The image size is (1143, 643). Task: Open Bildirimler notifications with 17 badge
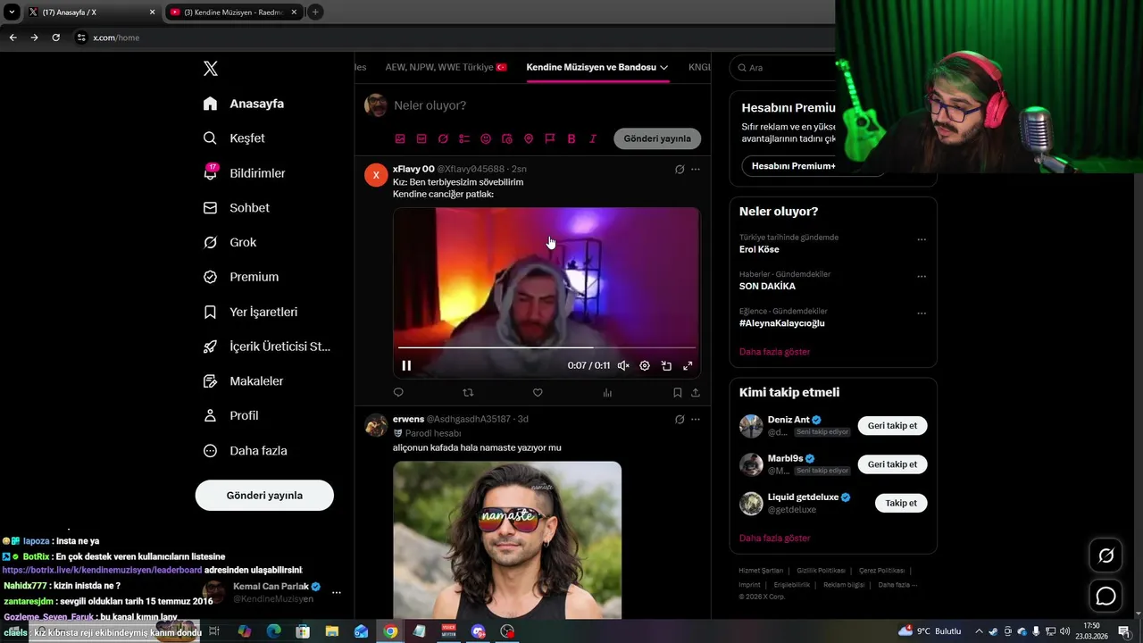pyautogui.click(x=244, y=173)
